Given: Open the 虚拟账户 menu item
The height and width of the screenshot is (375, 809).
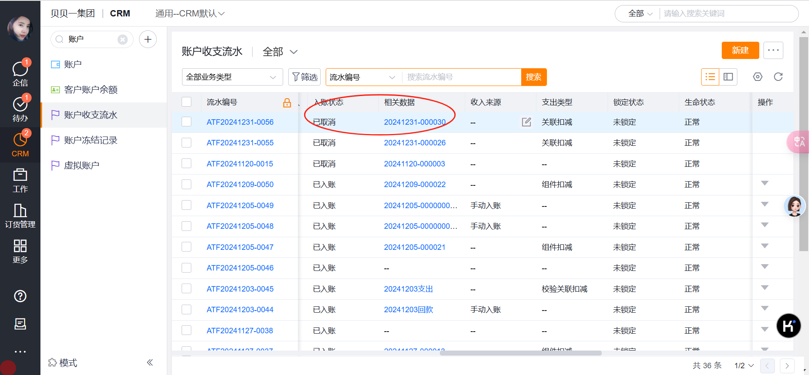Looking at the screenshot, I should (104, 166).
